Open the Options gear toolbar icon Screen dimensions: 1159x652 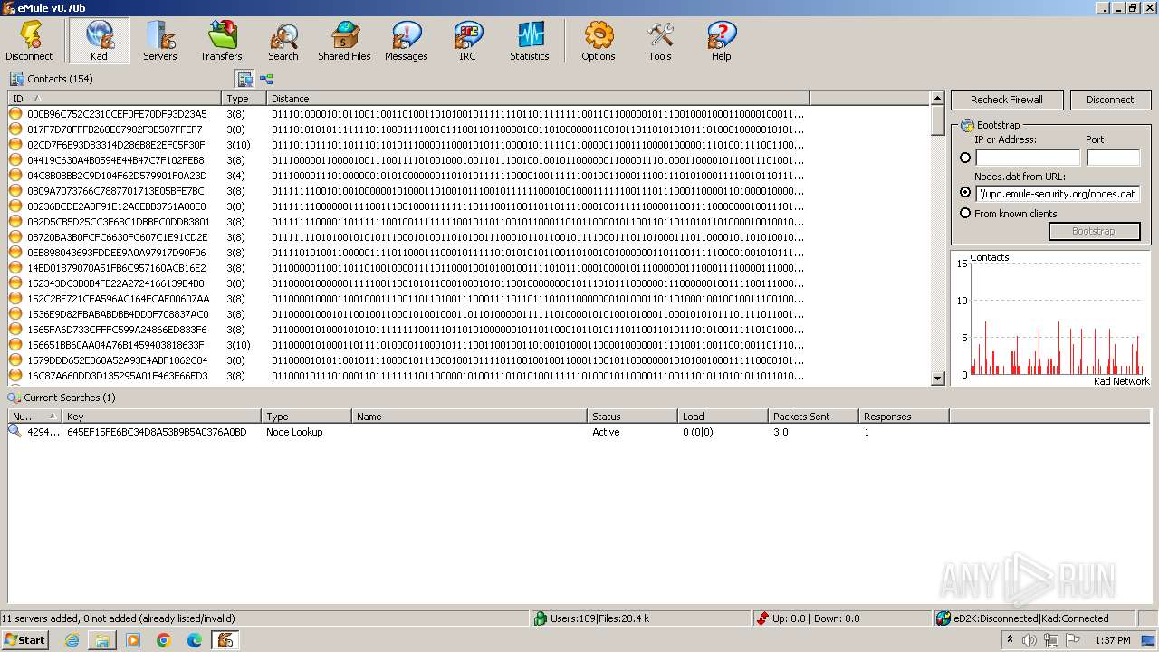coord(599,42)
